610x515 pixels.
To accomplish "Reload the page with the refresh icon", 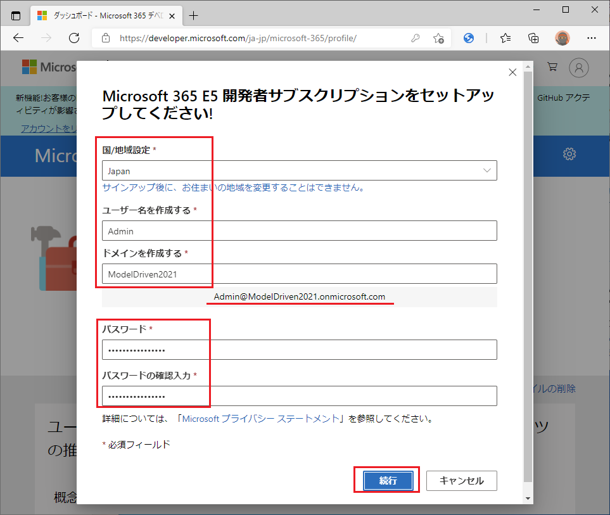I will click(x=74, y=38).
